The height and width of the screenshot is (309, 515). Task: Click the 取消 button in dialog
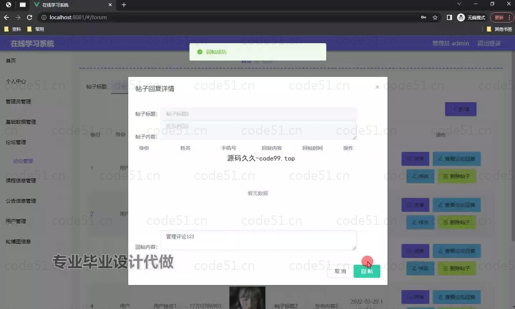(340, 271)
